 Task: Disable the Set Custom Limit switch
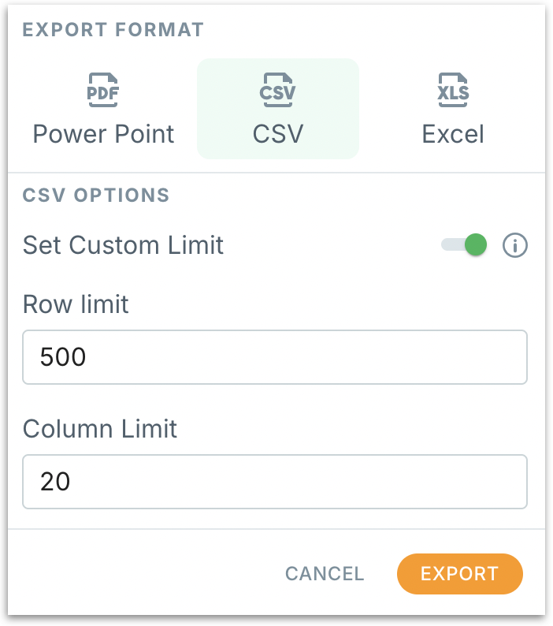tap(464, 245)
